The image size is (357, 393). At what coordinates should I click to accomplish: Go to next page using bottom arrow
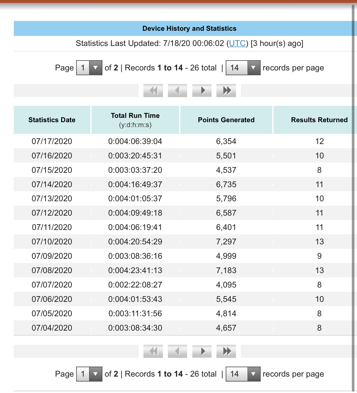202,351
